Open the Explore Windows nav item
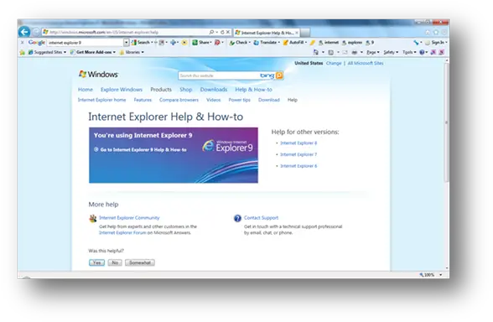 [x=122, y=90]
